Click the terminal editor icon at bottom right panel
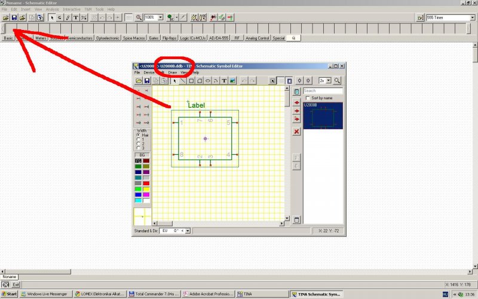Viewport: 478px width, 299px height. coord(296,219)
